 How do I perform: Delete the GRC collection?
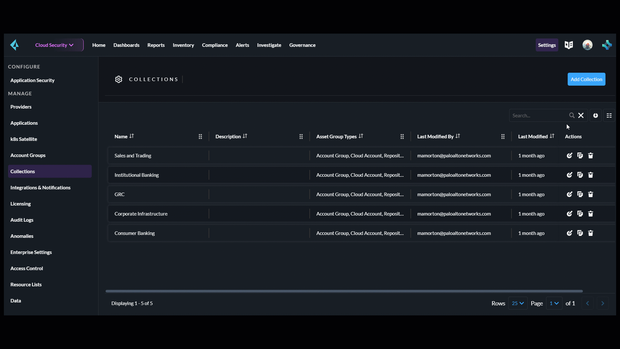point(591,194)
